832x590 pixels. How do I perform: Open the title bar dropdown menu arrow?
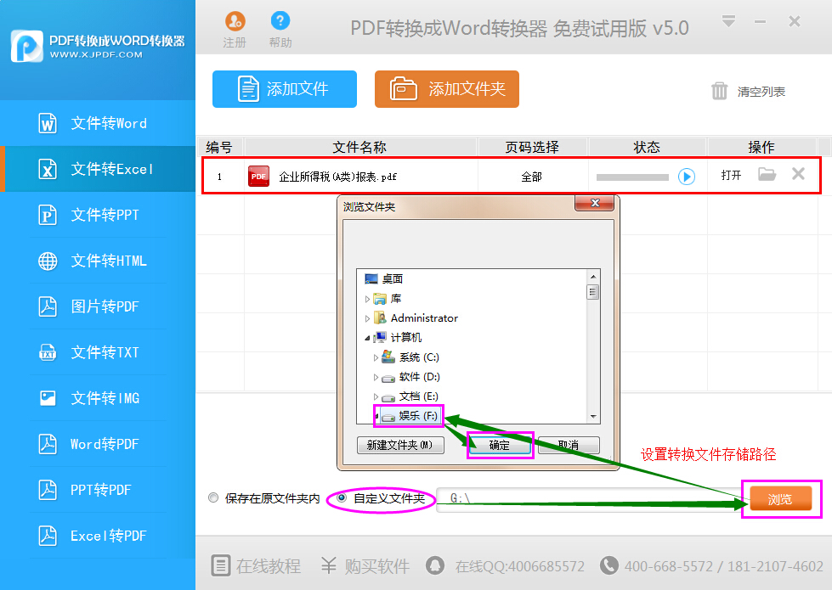click(728, 21)
